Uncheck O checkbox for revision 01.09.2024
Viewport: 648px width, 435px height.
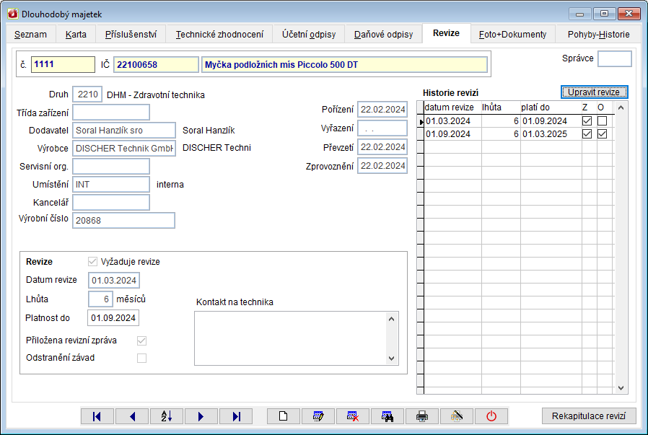coord(602,134)
